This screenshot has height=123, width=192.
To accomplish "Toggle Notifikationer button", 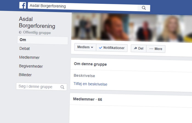I will [112, 48].
